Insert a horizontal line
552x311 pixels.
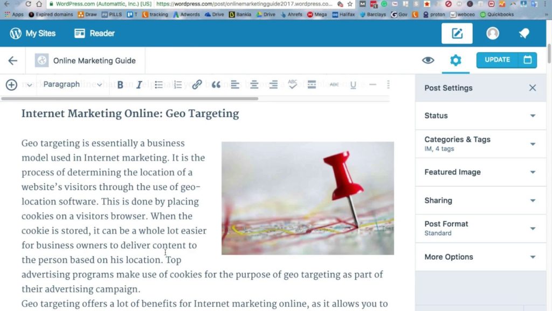(373, 85)
